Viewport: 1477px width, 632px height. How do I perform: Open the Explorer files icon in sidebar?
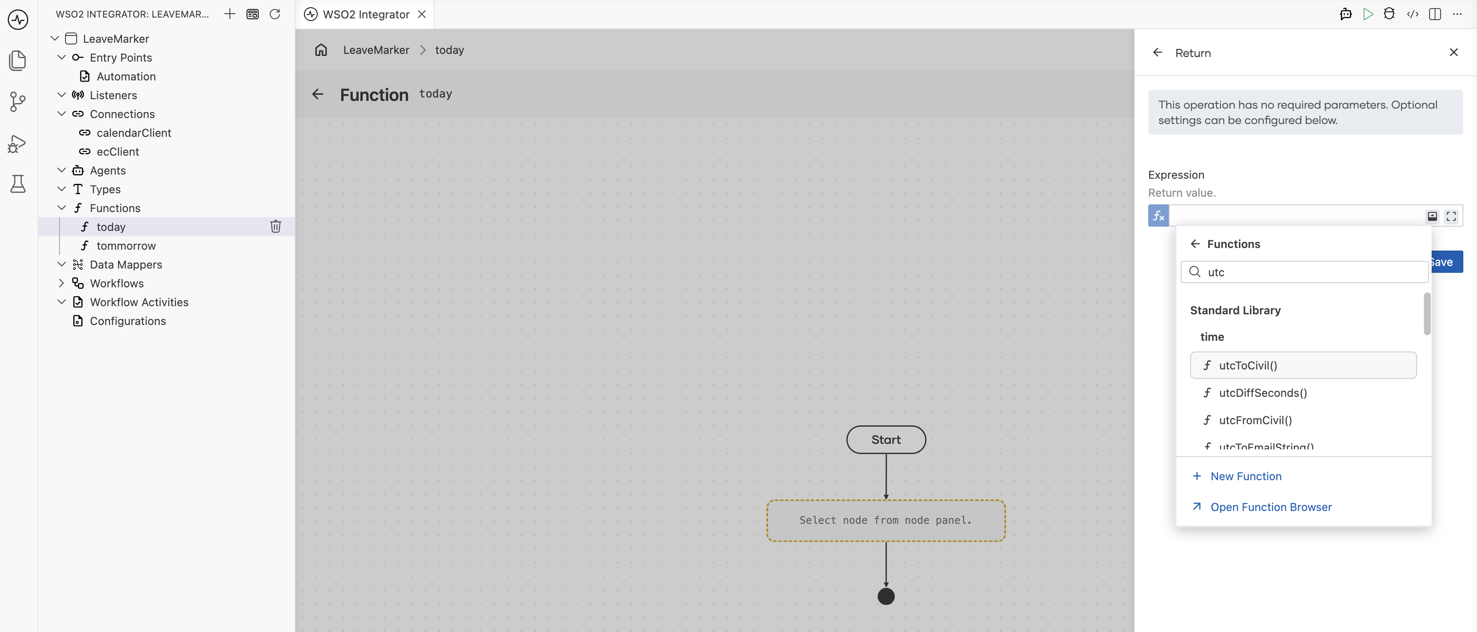point(18,61)
